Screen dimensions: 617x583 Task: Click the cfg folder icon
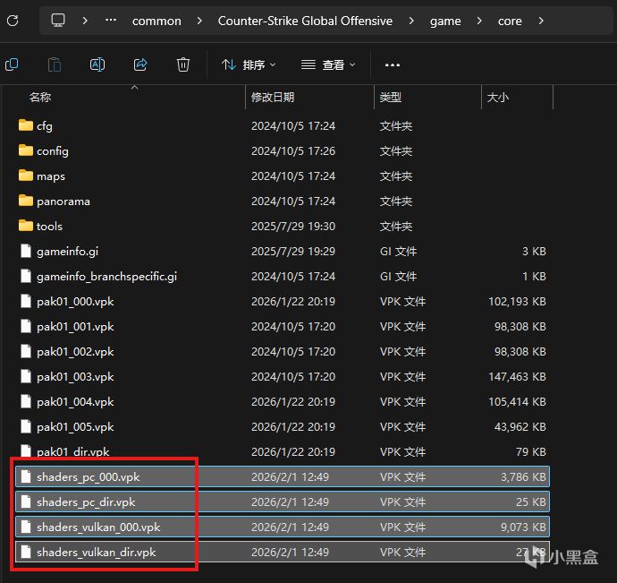pyautogui.click(x=26, y=125)
